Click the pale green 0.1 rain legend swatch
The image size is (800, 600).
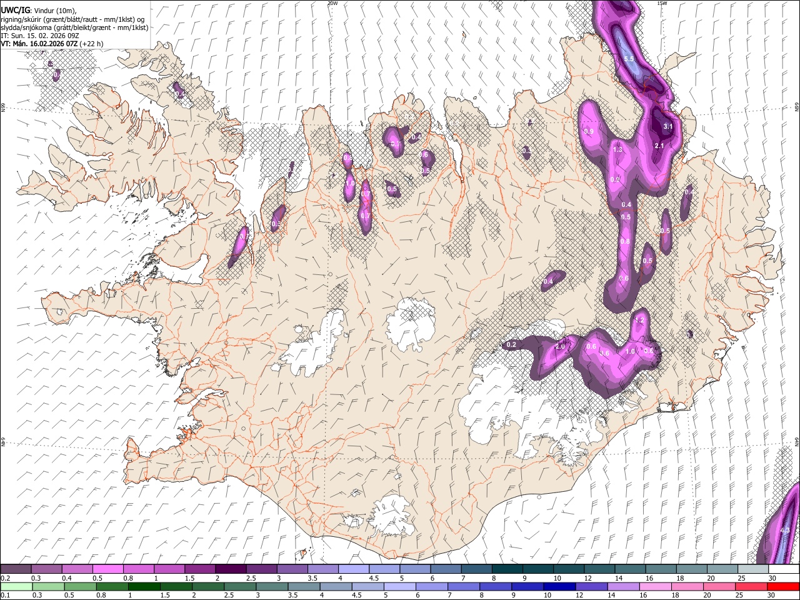pyautogui.click(x=17, y=587)
